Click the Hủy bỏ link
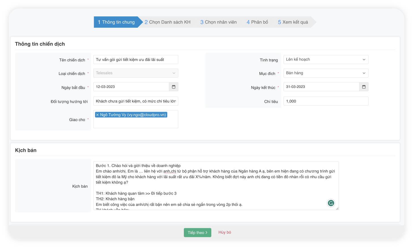The image size is (413, 248). pos(225,232)
